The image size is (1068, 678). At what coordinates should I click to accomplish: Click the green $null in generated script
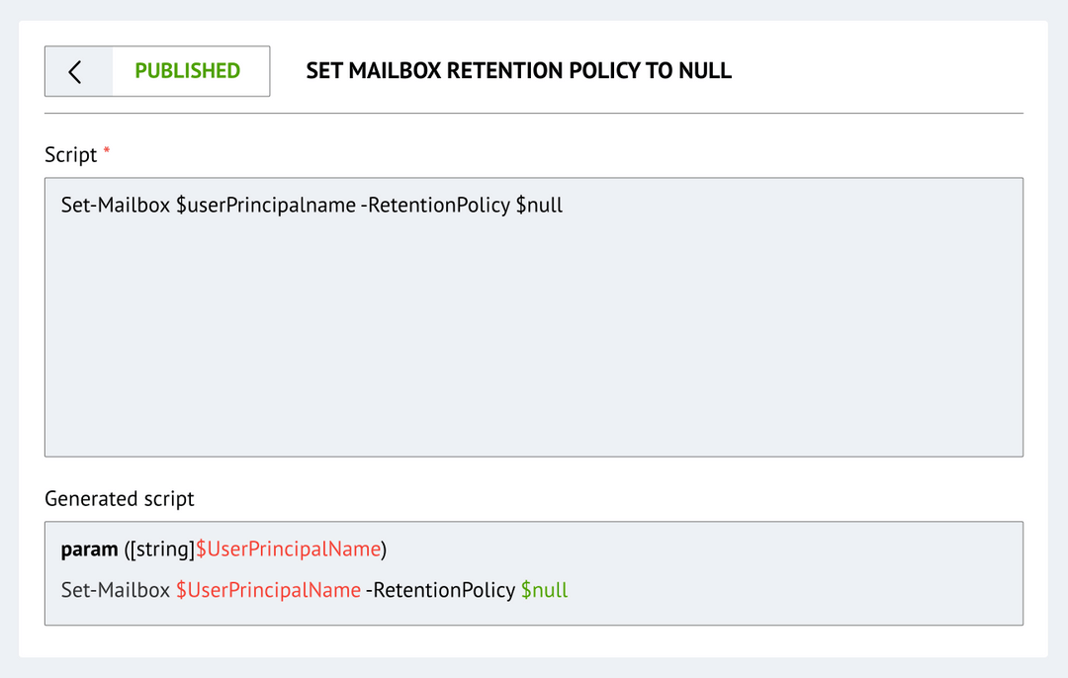pyautogui.click(x=544, y=590)
